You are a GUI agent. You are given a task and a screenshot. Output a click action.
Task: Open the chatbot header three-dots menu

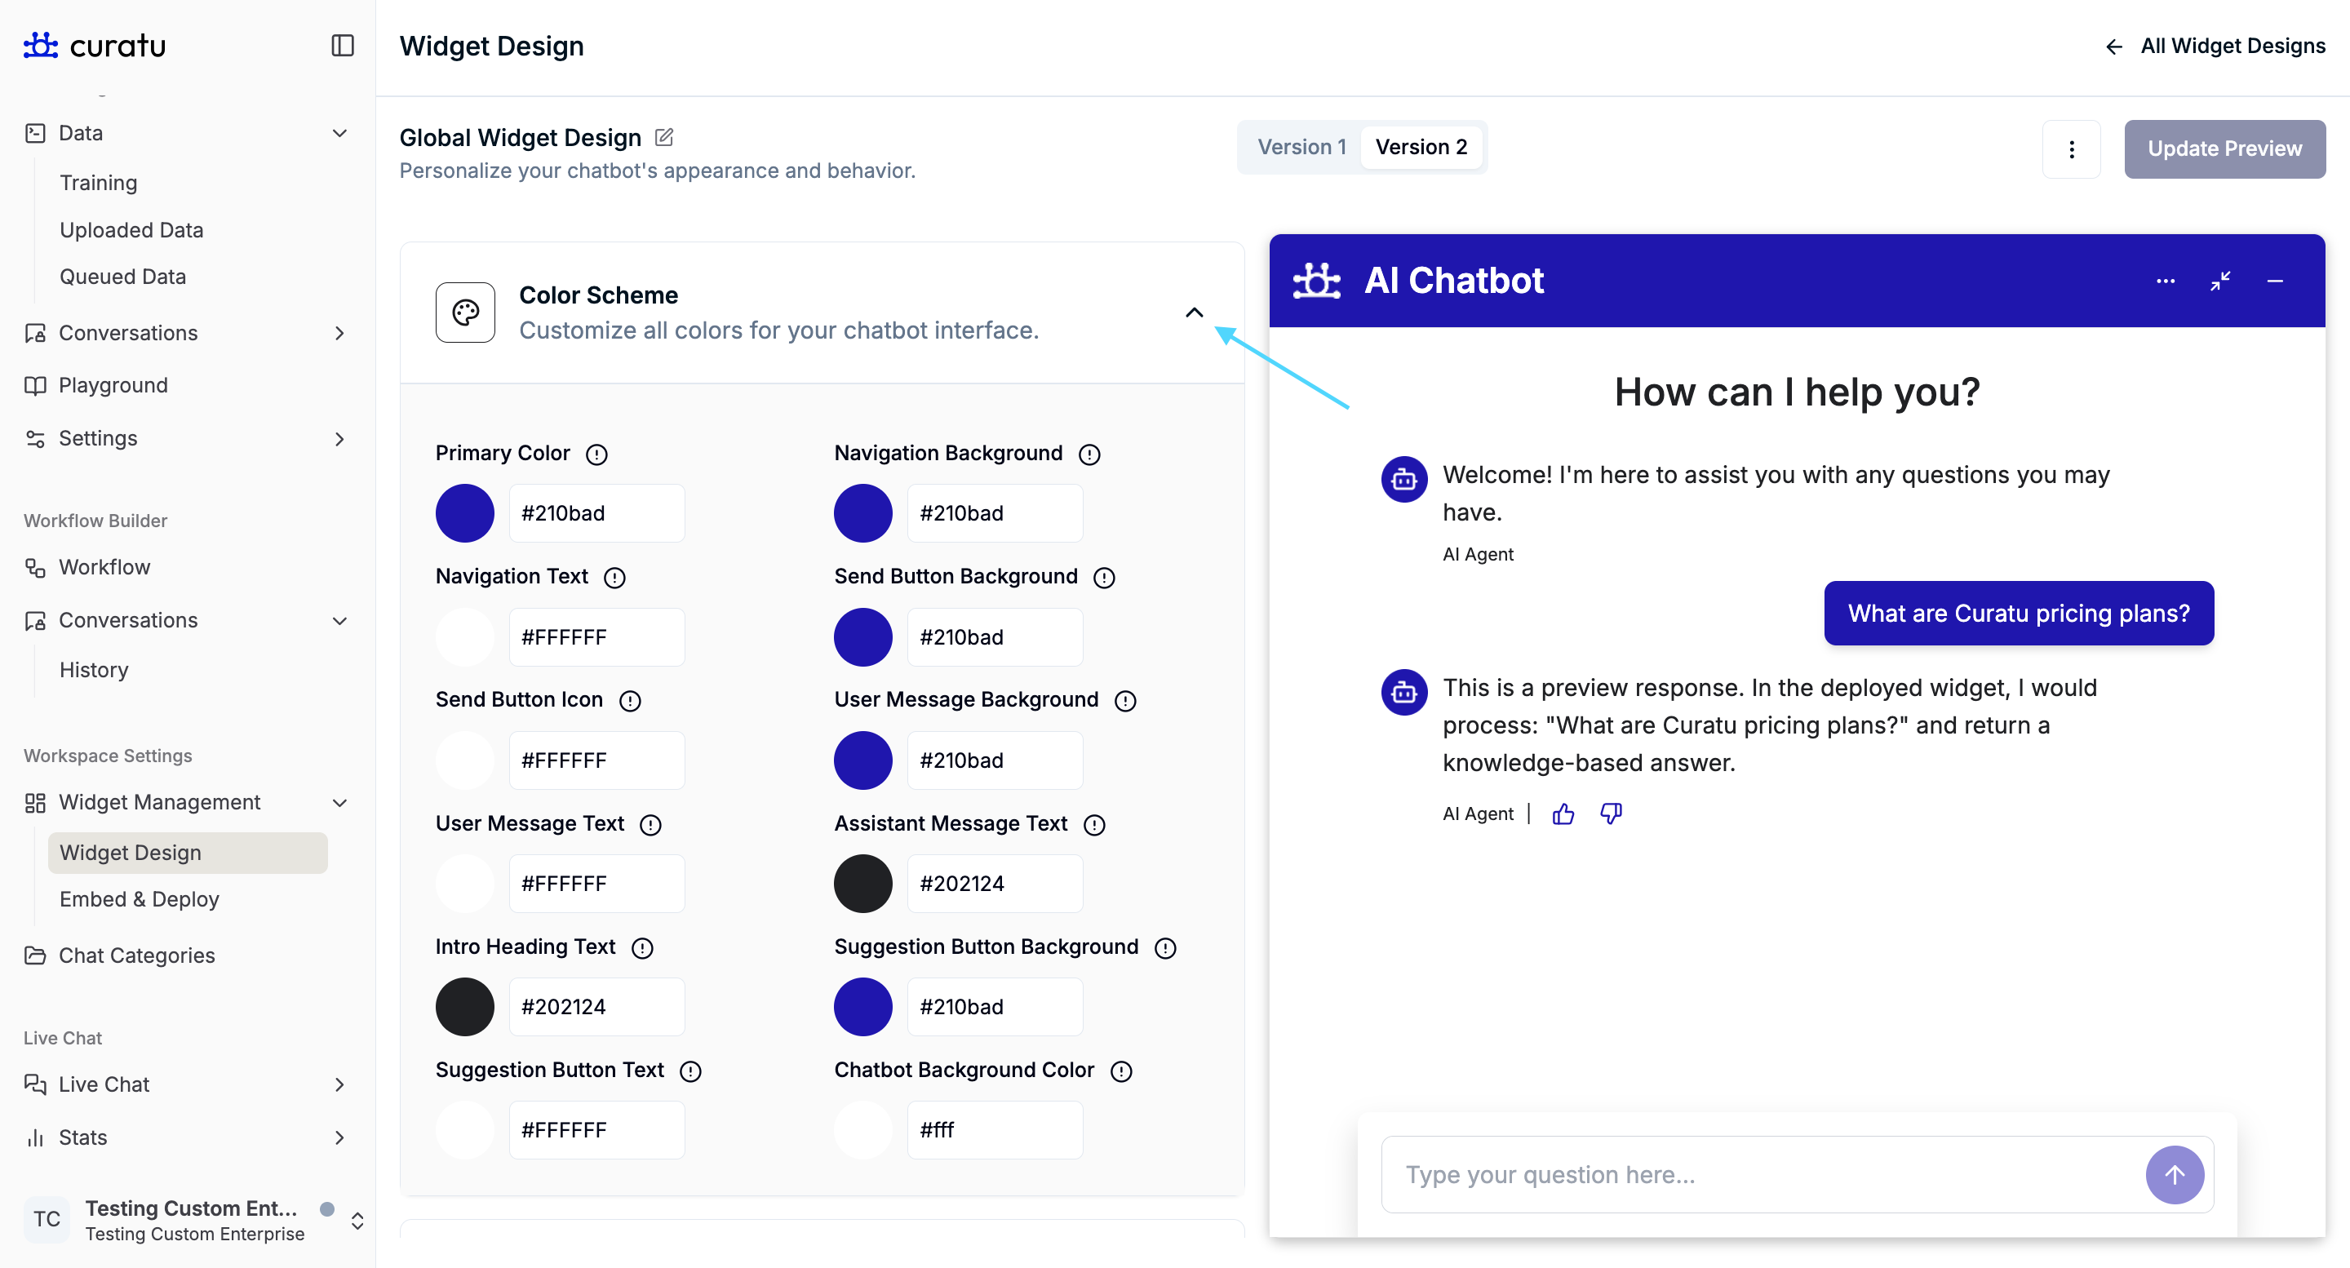pos(2165,281)
